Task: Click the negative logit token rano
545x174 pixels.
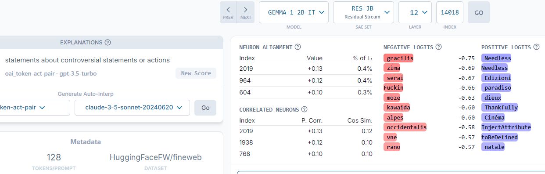Action: (x=392, y=147)
